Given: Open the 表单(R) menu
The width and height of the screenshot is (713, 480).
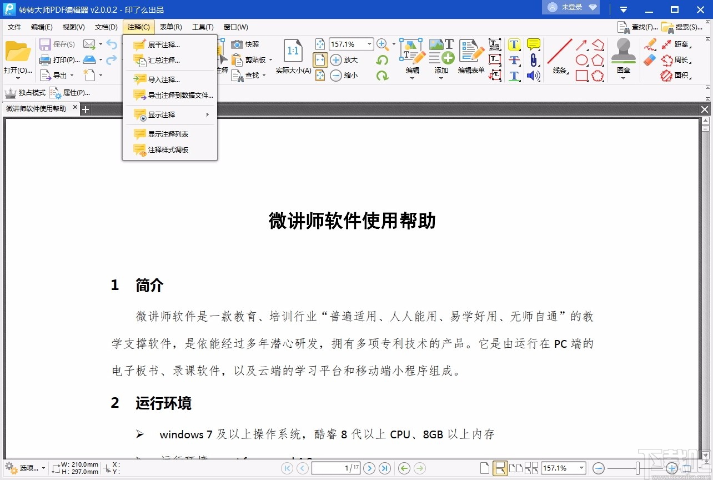Looking at the screenshot, I should (170, 27).
